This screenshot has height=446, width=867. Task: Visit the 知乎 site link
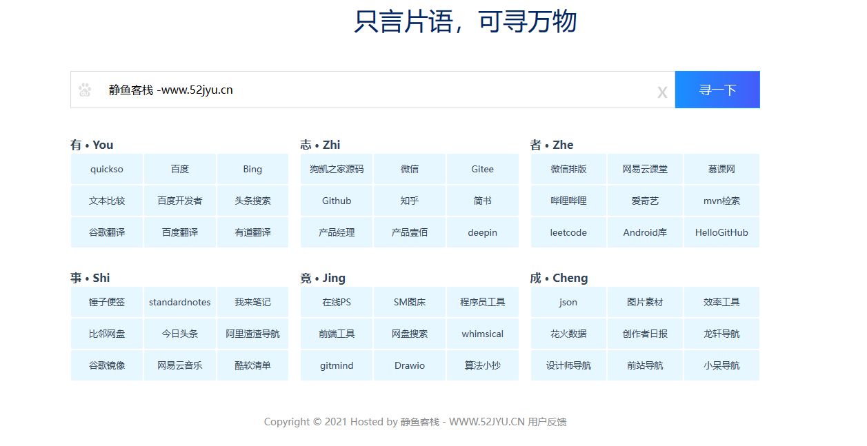tap(410, 201)
